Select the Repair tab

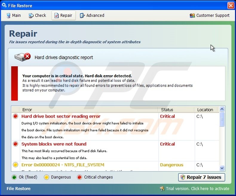(64, 16)
